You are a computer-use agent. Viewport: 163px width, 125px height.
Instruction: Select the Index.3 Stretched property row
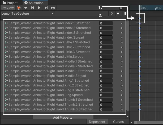[x=65, y=33]
